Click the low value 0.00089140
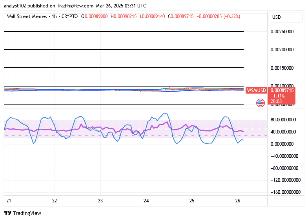This screenshot has height=220, width=308. (x=153, y=16)
